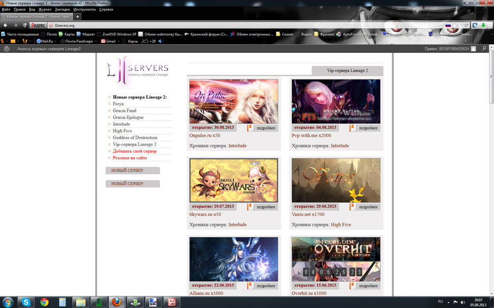Open the Закладки menu
This screenshot has width=494, height=308.
point(62,9)
